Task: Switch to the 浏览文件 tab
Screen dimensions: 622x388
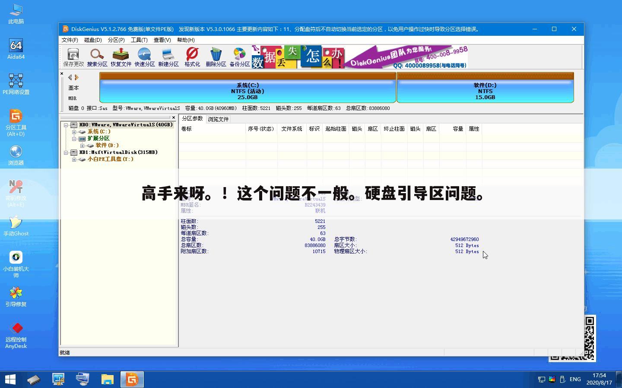Action: pos(218,119)
